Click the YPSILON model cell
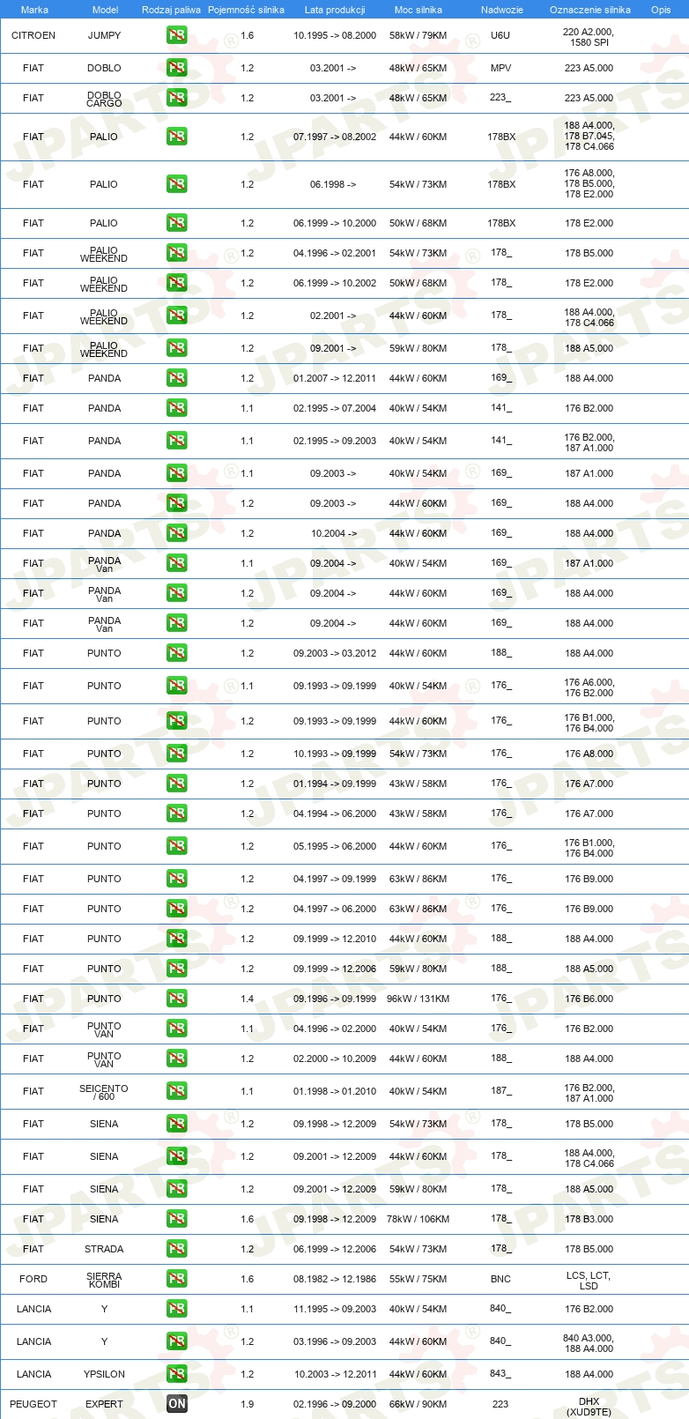 tap(104, 1374)
